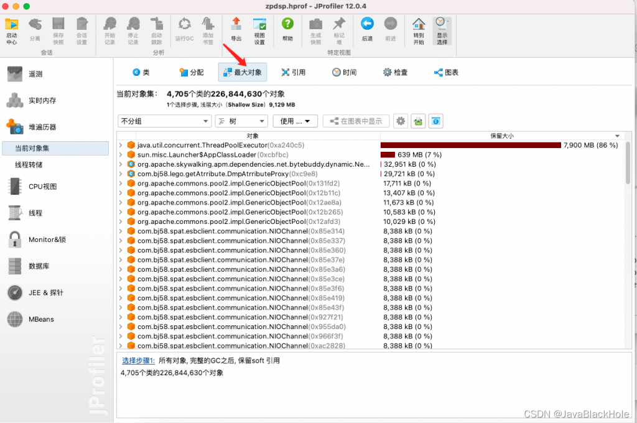Switch to the Graph (图表) tab
The width and height of the screenshot is (637, 423).
point(446,72)
